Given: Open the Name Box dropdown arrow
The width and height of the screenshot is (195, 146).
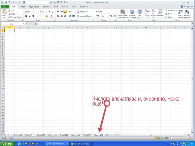Looking at the screenshot, I should pyautogui.click(x=23, y=24).
